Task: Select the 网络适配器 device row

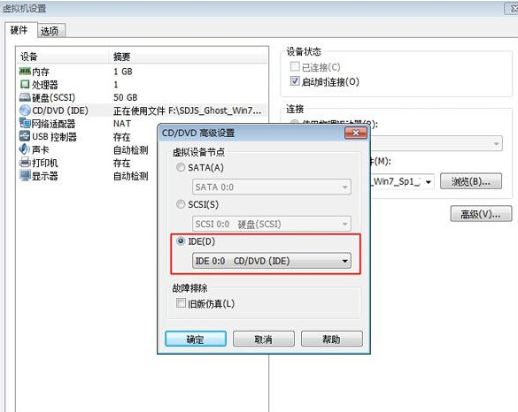Action: (x=88, y=124)
